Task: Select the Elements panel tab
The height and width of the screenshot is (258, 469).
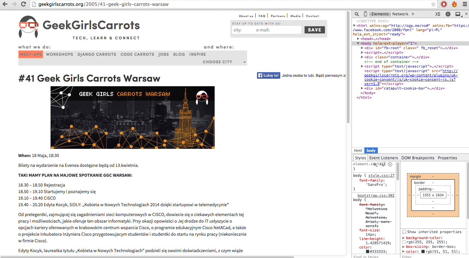Action: click(380, 14)
